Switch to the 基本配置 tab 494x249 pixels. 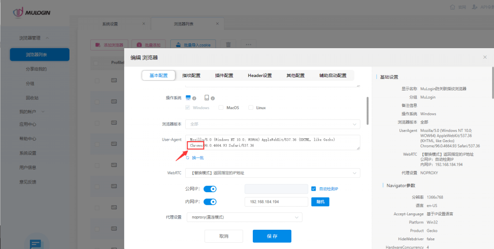(158, 76)
